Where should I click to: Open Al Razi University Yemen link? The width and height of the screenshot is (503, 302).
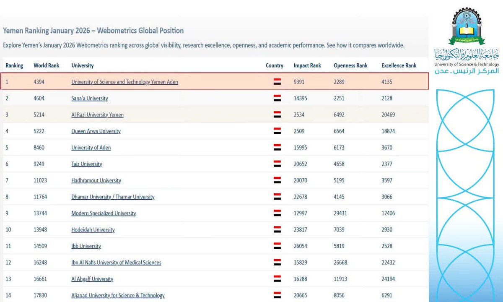pos(97,115)
